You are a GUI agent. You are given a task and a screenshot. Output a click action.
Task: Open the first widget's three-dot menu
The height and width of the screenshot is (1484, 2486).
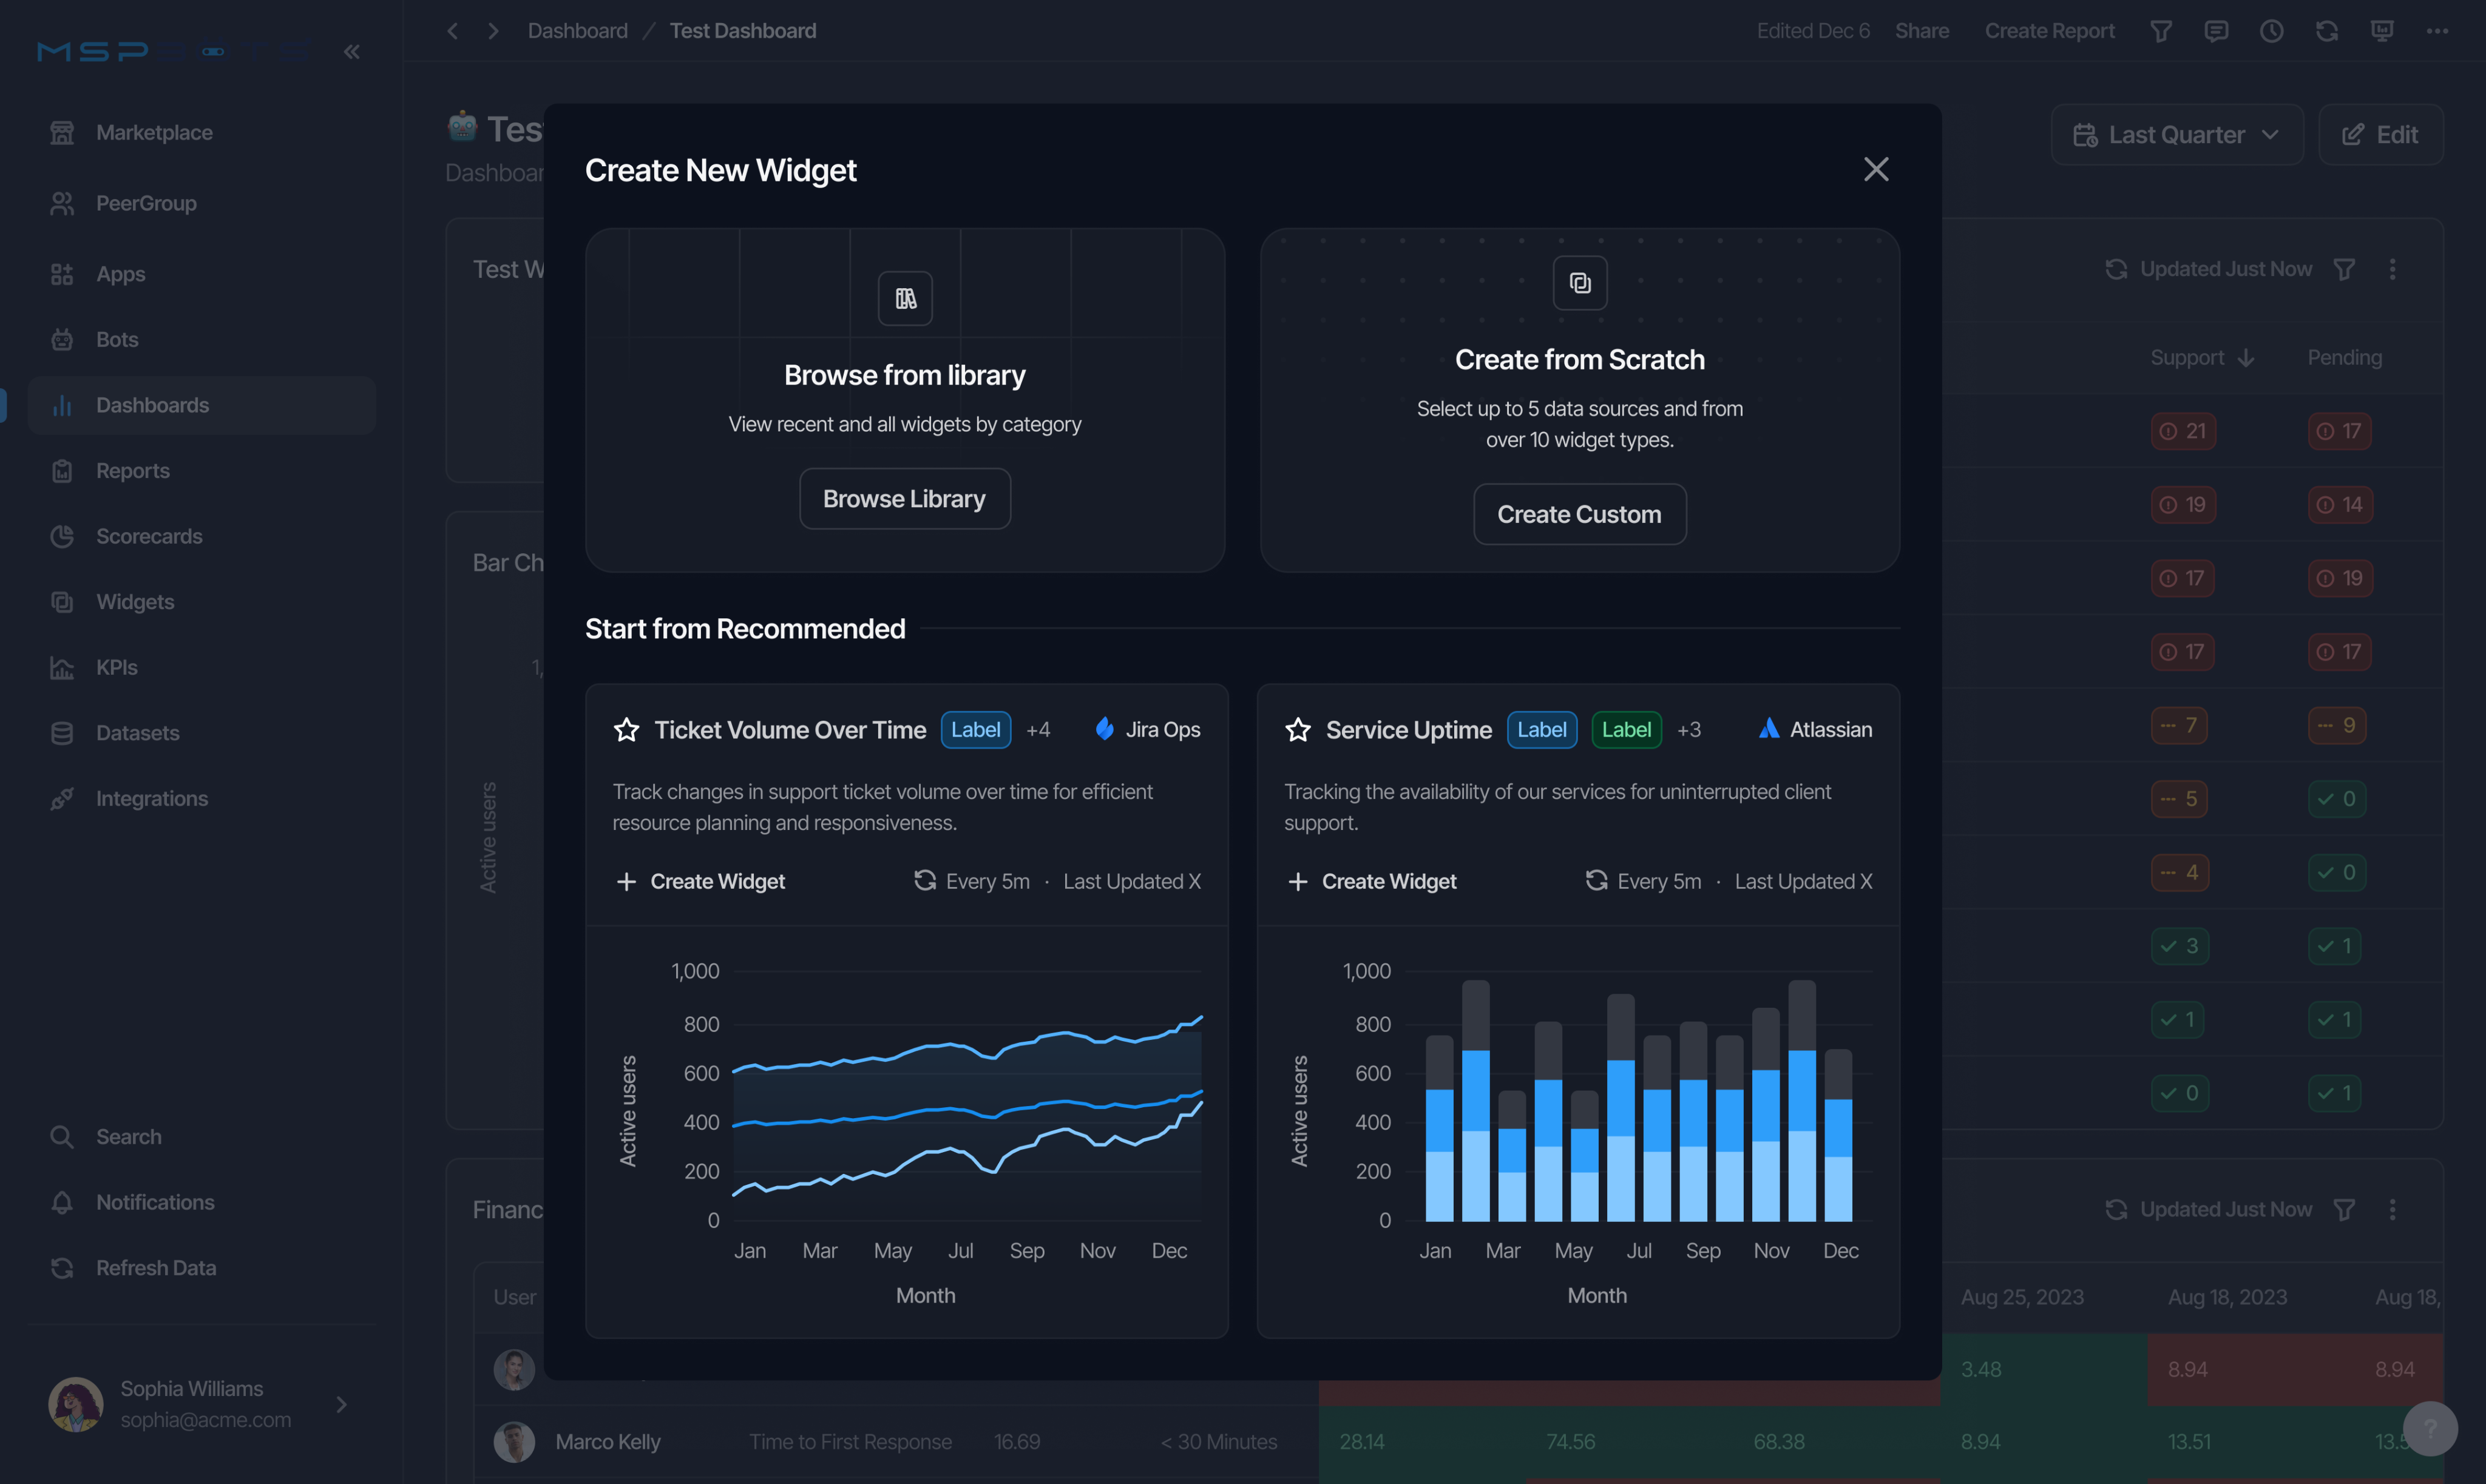tap(2392, 269)
